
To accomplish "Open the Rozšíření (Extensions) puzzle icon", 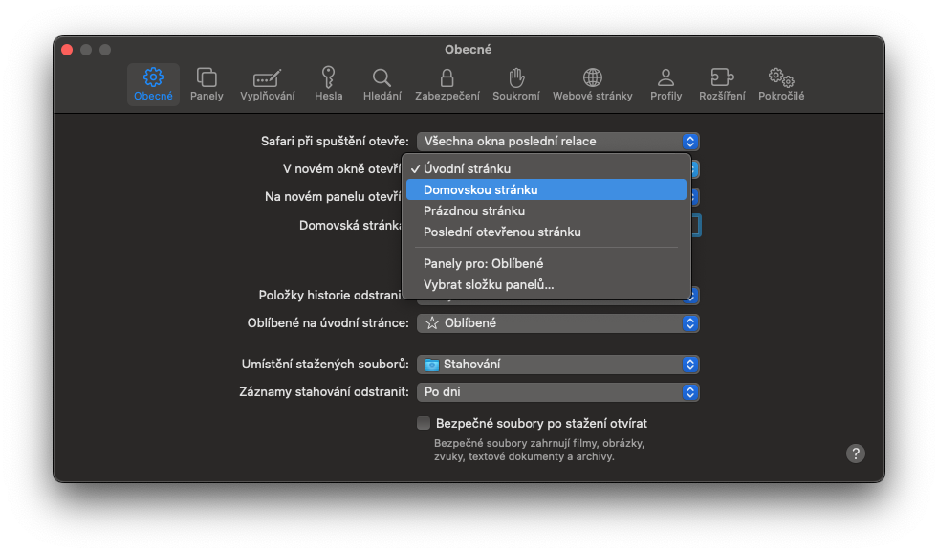I will point(722,83).
